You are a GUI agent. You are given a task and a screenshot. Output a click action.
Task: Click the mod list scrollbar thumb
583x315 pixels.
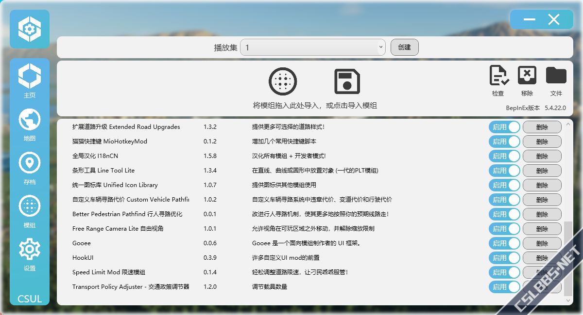568,258
